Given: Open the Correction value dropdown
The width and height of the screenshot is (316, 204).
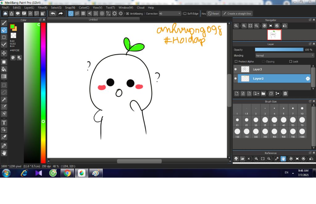Looking at the screenshot, I should pyautogui.click(x=179, y=14).
